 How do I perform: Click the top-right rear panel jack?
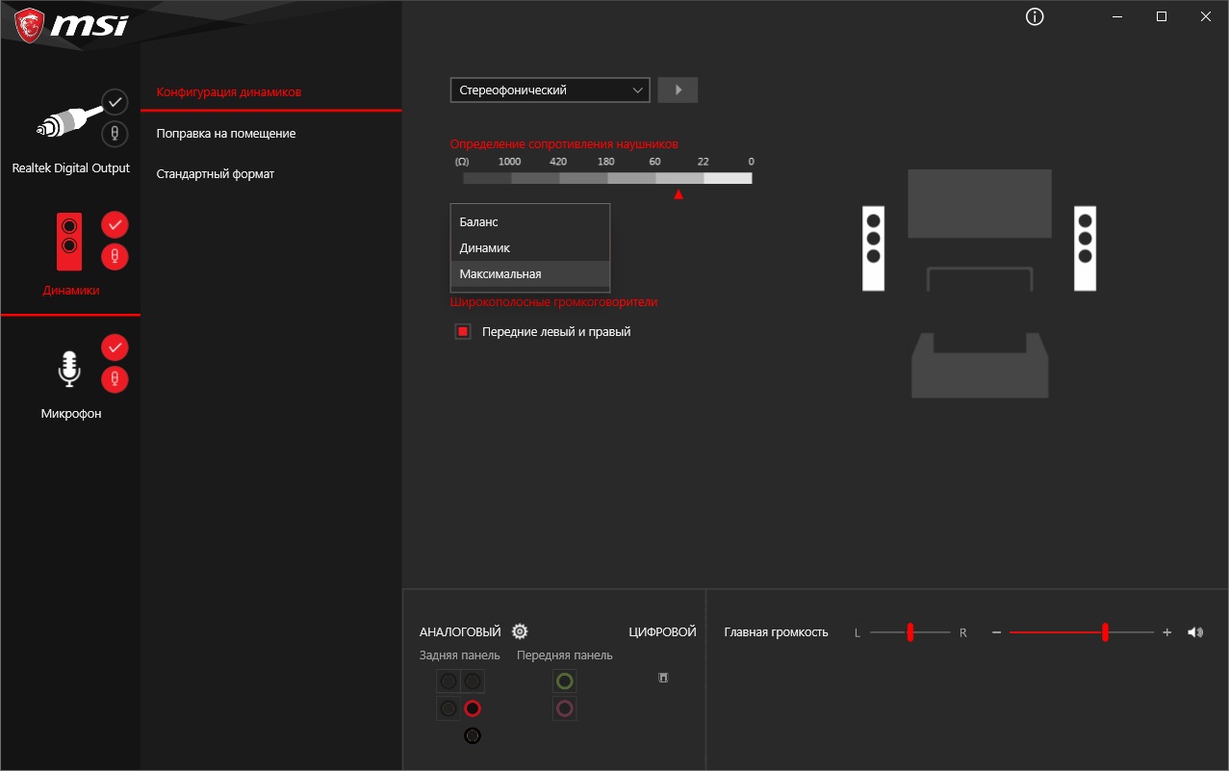472,681
